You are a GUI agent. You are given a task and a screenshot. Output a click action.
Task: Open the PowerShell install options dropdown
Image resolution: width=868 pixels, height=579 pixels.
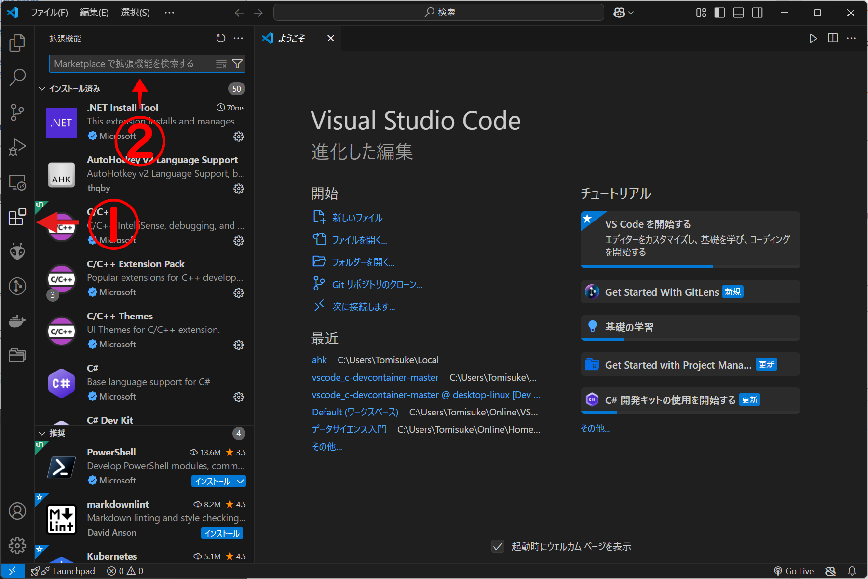tap(240, 481)
